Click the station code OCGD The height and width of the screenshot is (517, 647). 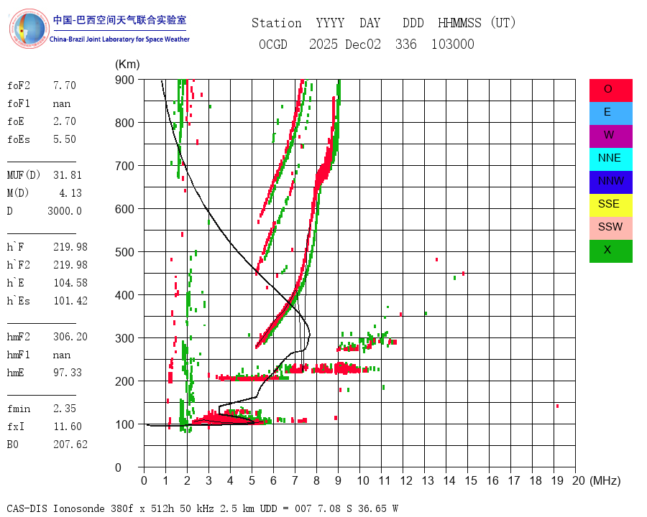click(272, 44)
